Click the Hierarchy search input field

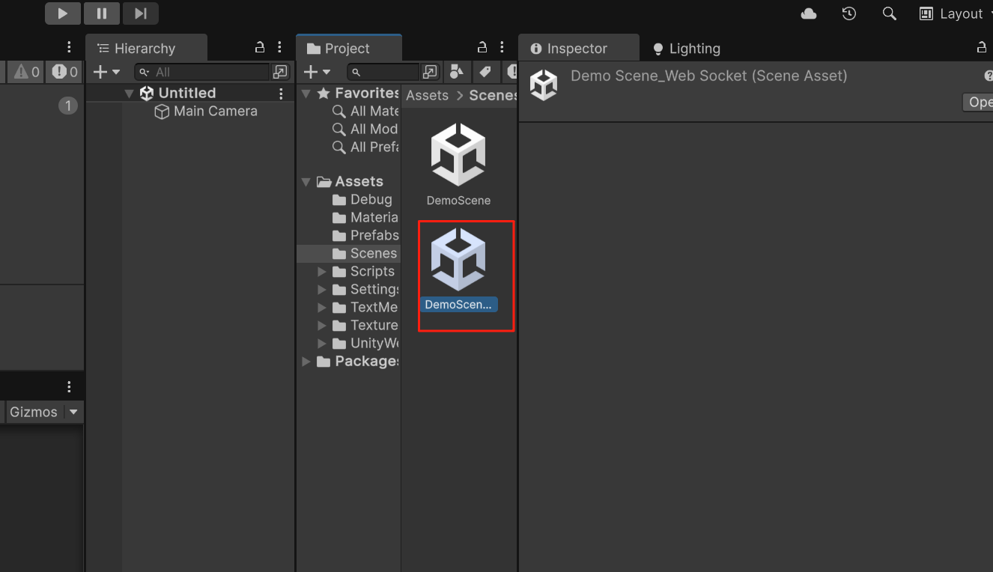[x=202, y=71]
